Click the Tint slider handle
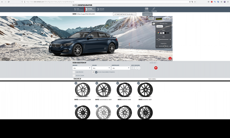Screen dimensions: 230x138 [x=159, y=40]
